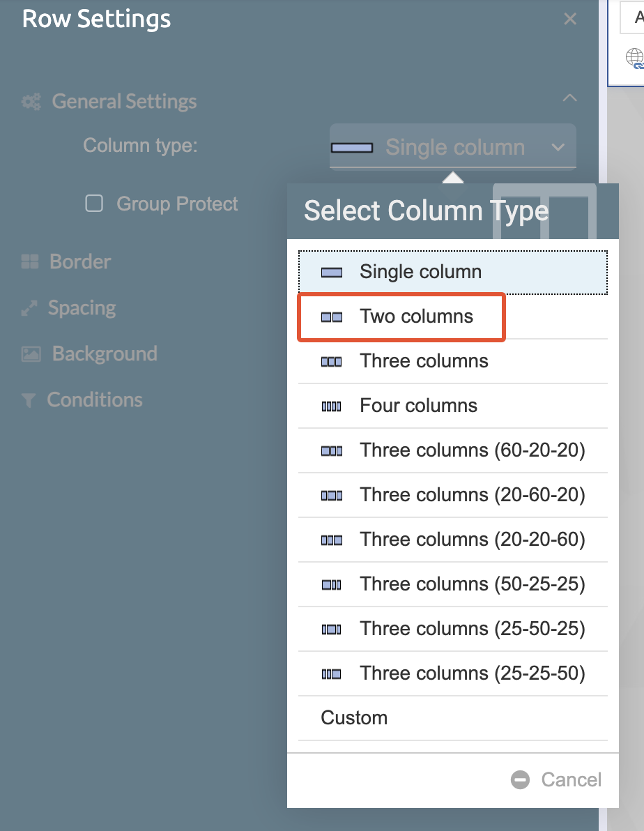
Task: Click the Two columns layout icon
Action: click(331, 317)
